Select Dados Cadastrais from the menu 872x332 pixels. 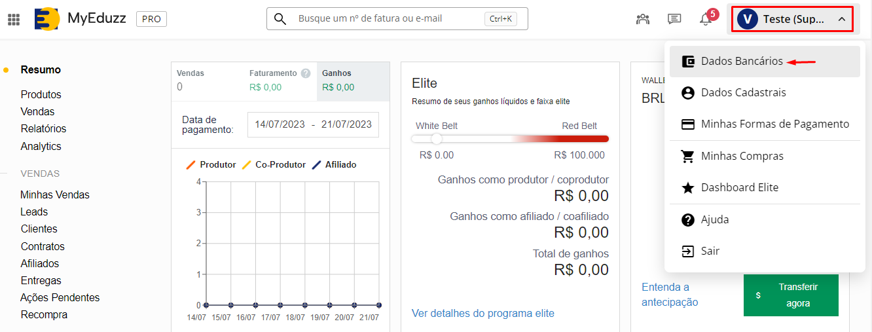coord(743,93)
